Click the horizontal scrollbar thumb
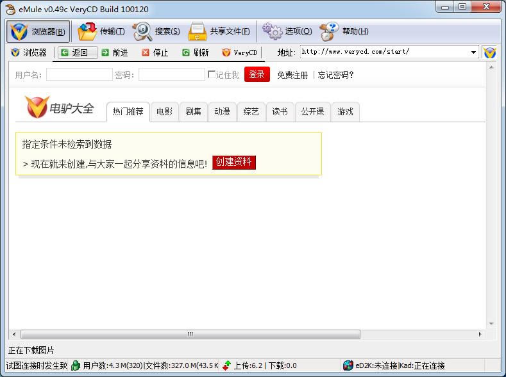 point(190,334)
